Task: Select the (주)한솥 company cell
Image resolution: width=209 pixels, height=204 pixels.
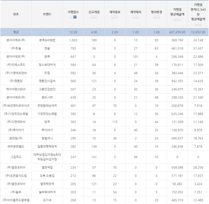Action: tap(16, 48)
